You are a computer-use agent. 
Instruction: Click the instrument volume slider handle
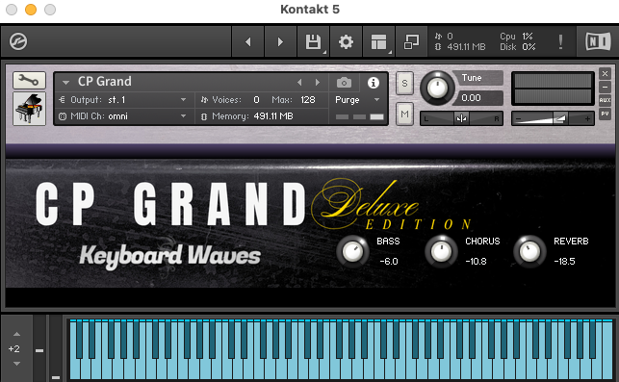(559, 118)
